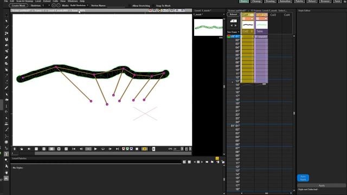
Task: Click the red icon in viewer title bar
Action: click(150, 10)
